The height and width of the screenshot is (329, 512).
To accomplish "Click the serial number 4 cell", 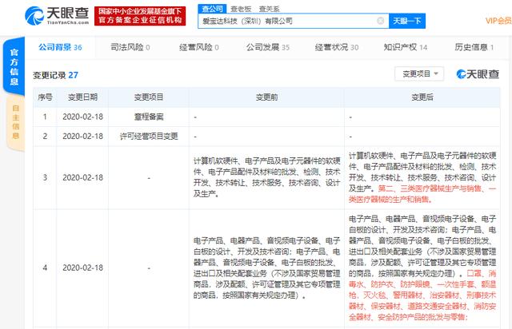I will click(x=45, y=268).
